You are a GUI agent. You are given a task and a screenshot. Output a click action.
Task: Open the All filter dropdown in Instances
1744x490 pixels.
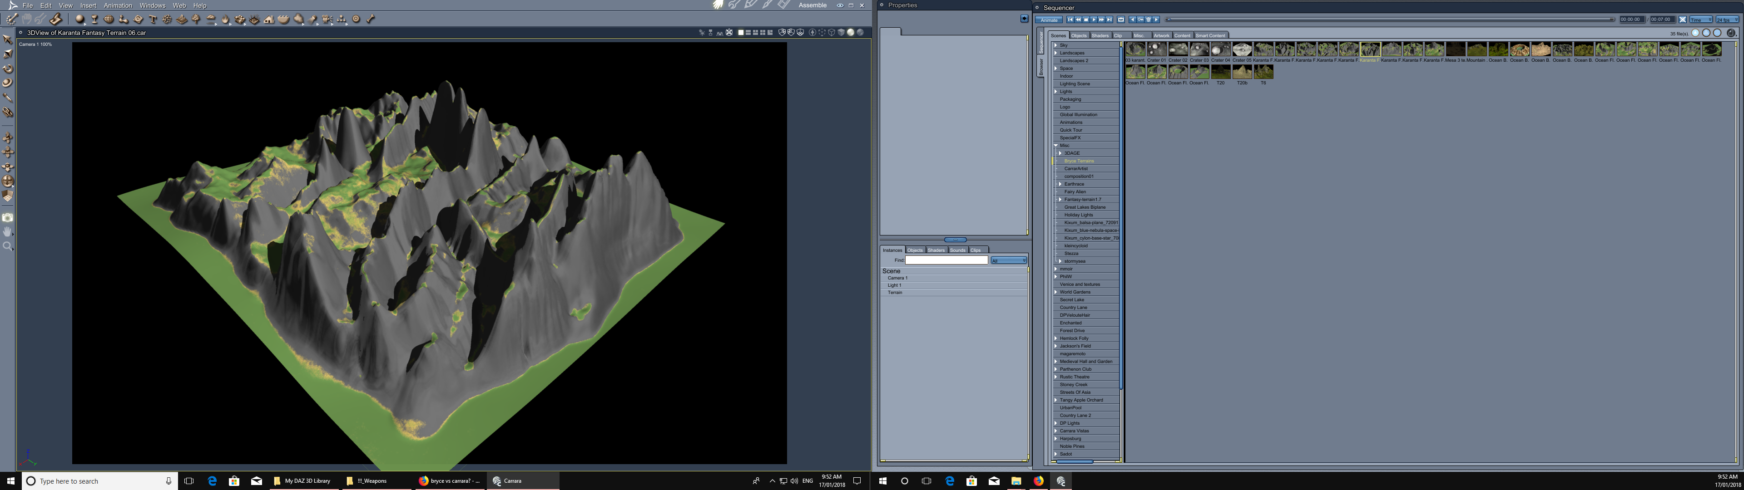tap(1009, 260)
